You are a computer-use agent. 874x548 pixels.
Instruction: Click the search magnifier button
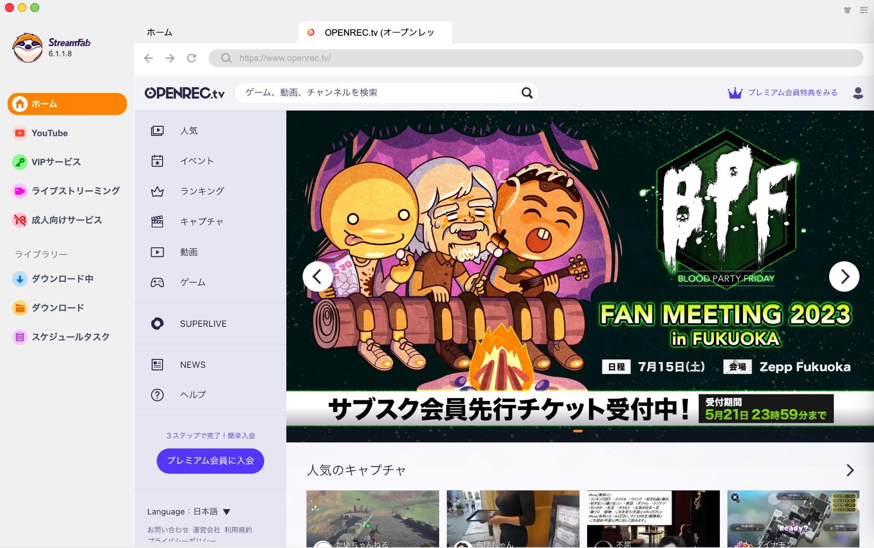527,93
